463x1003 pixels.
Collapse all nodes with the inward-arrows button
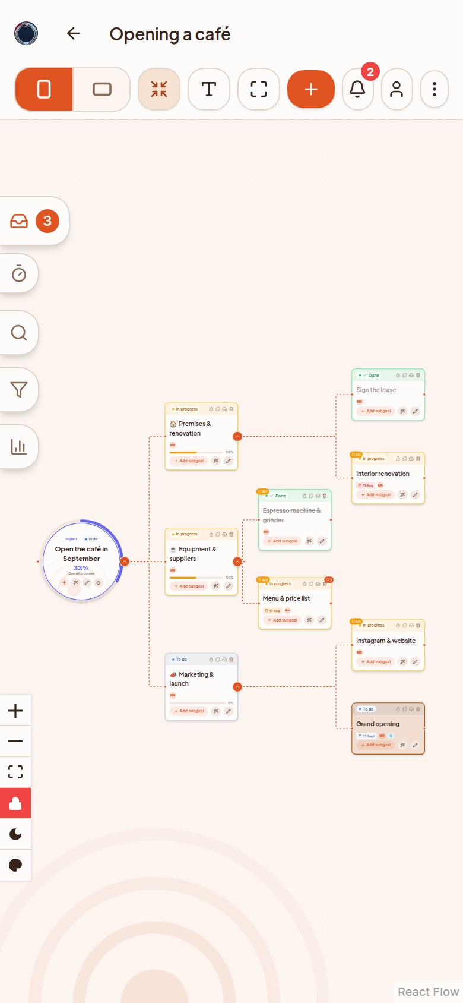(x=159, y=89)
